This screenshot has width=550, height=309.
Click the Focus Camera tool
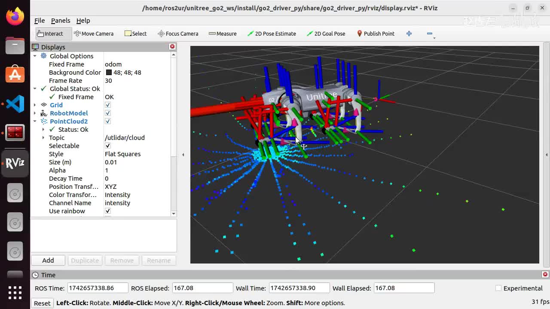(178, 33)
